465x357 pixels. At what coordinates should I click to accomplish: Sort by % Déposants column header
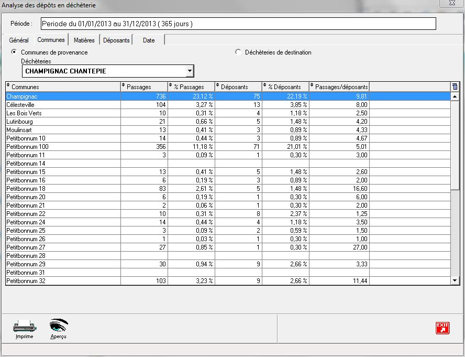pos(285,86)
